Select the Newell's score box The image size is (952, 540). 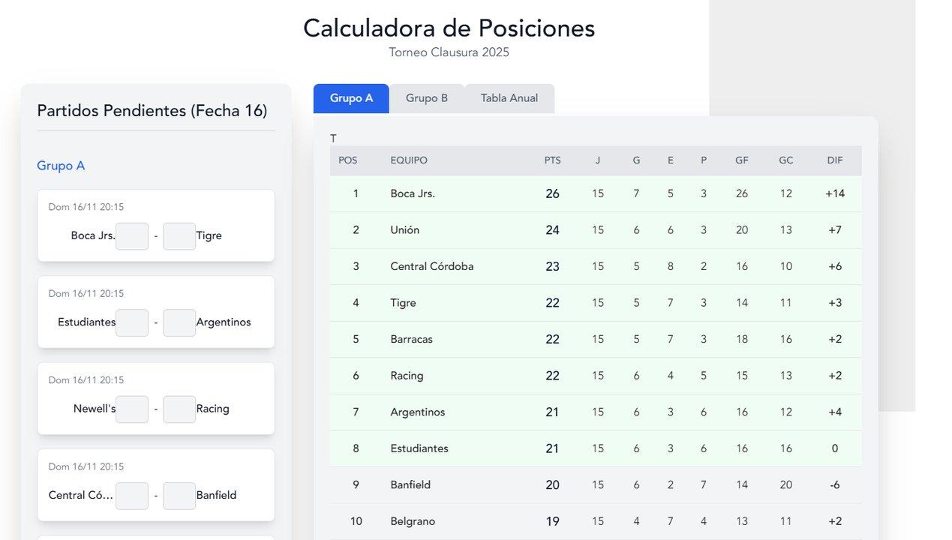tap(132, 409)
